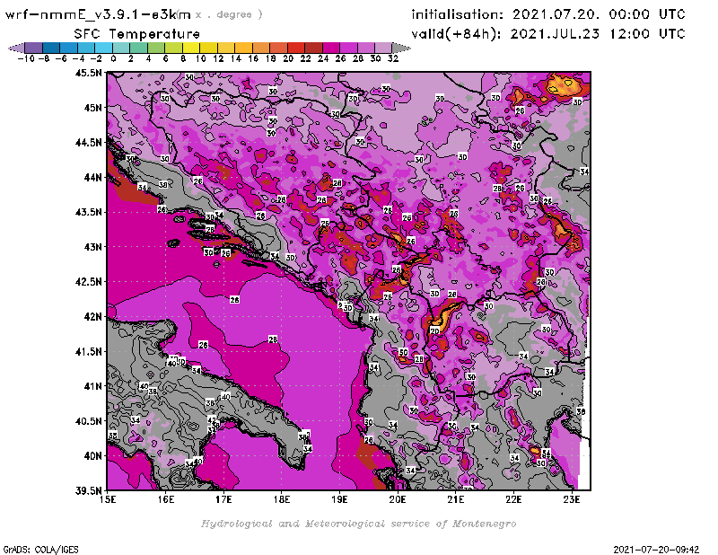
Task: Click the latitude axis label '42N'
Action: click(92, 317)
